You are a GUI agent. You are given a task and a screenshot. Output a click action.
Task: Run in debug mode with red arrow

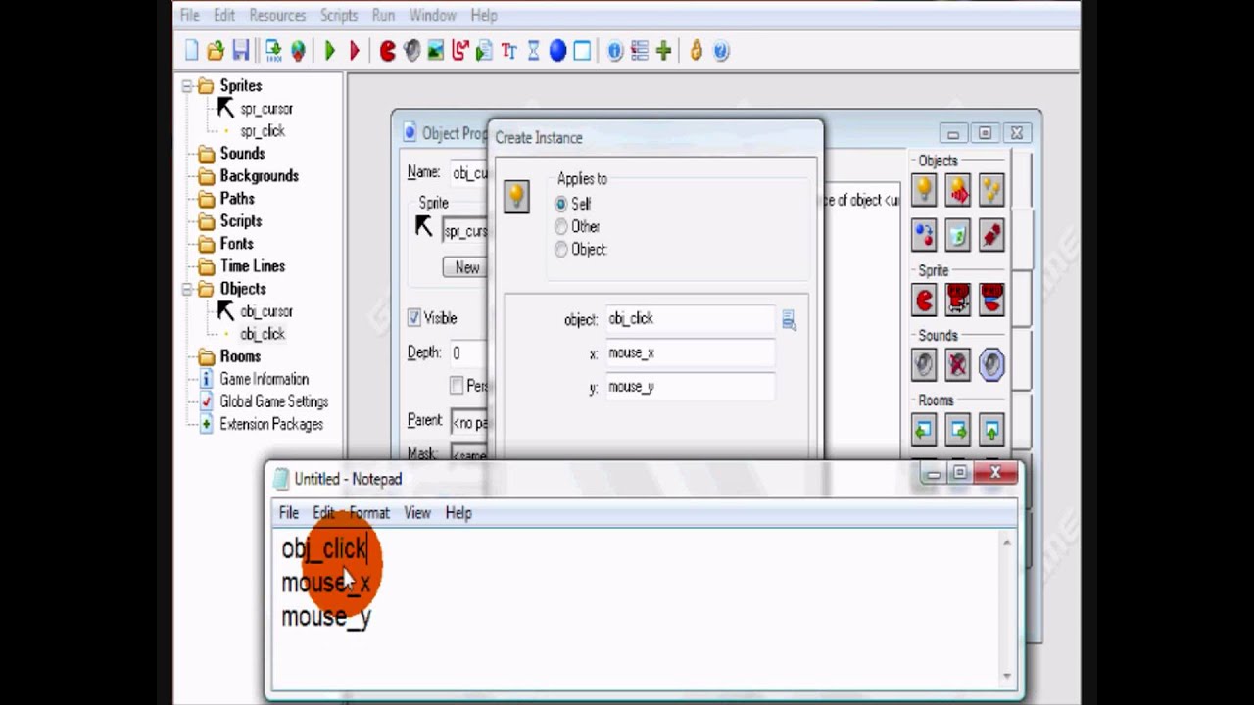354,51
